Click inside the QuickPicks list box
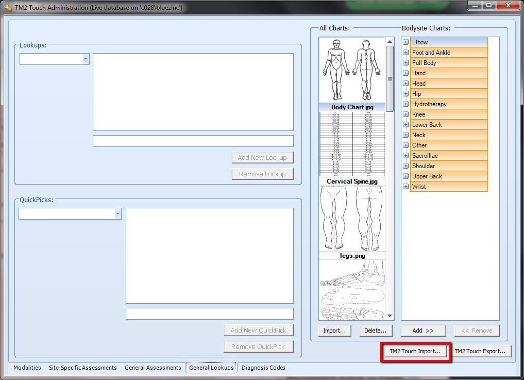 pyautogui.click(x=210, y=256)
